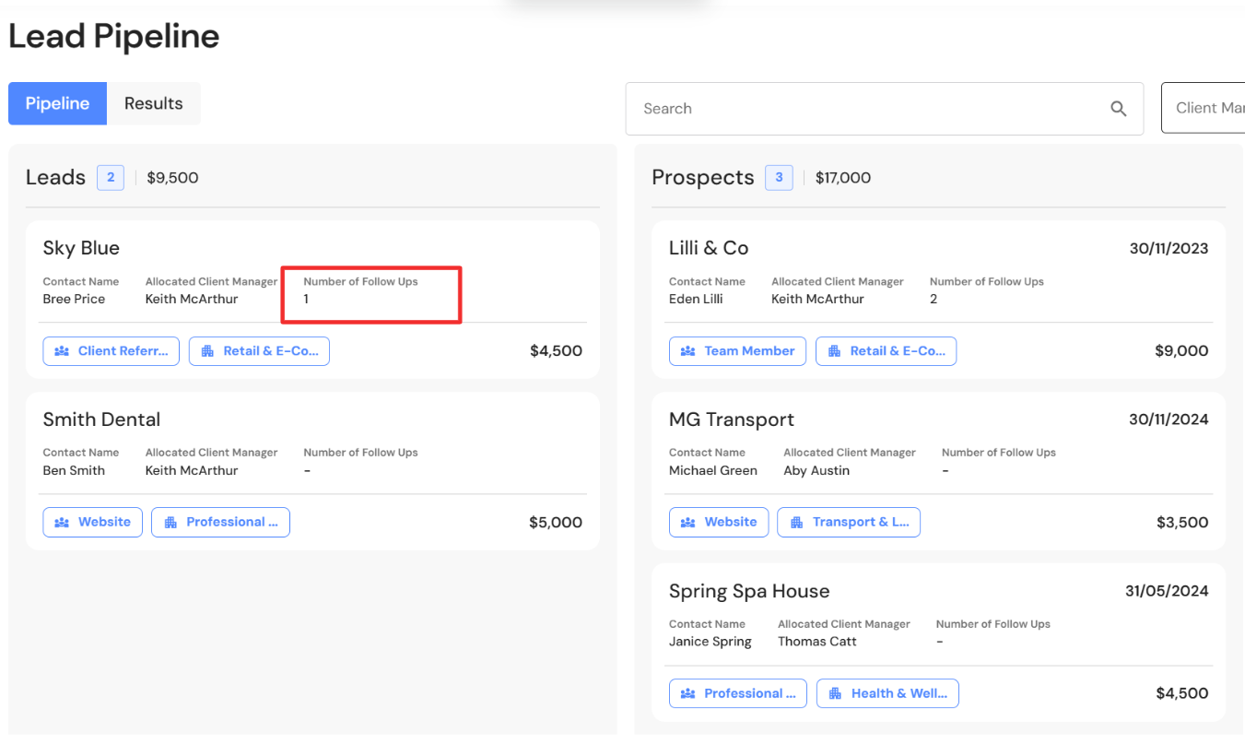Open the Spring Spa House prospect card
1245x744 pixels.
749,591
